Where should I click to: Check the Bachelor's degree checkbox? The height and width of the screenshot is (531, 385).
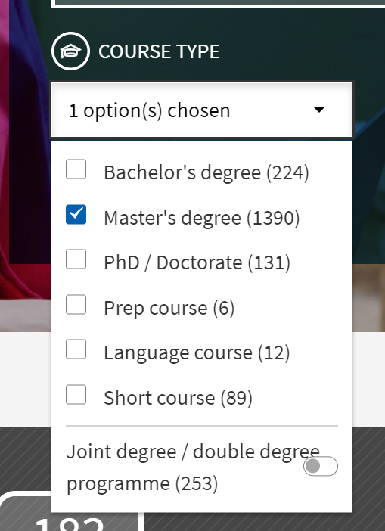pos(76,169)
